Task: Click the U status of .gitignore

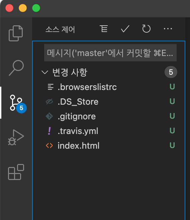Action: pos(172,116)
